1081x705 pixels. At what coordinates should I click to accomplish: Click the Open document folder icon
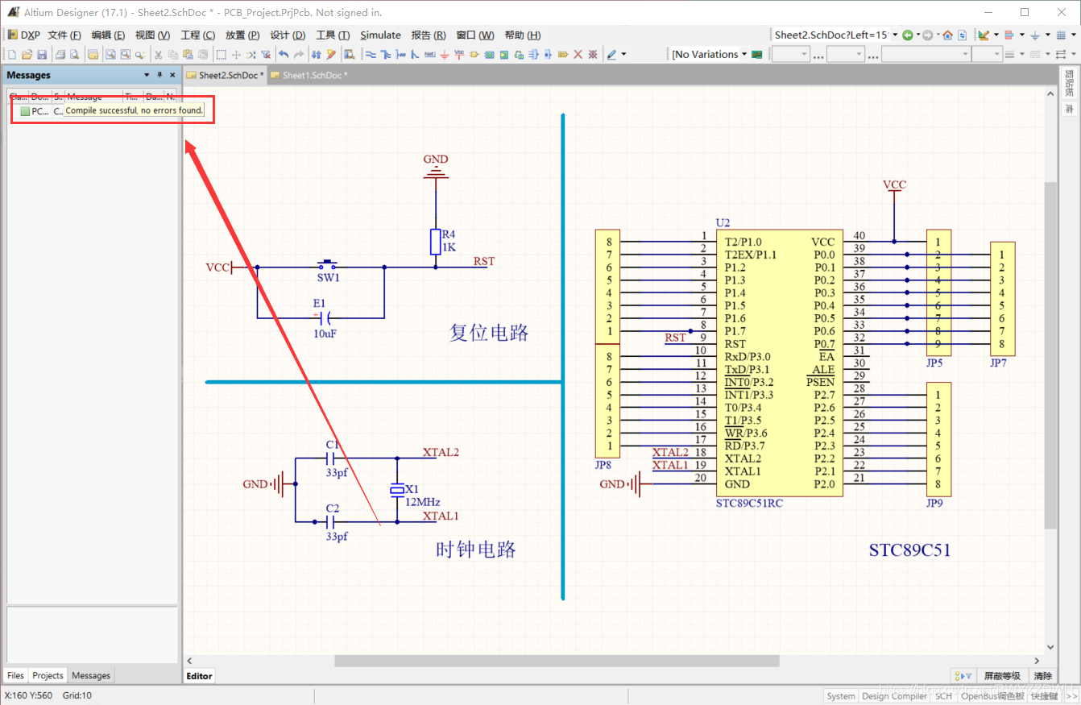27,55
